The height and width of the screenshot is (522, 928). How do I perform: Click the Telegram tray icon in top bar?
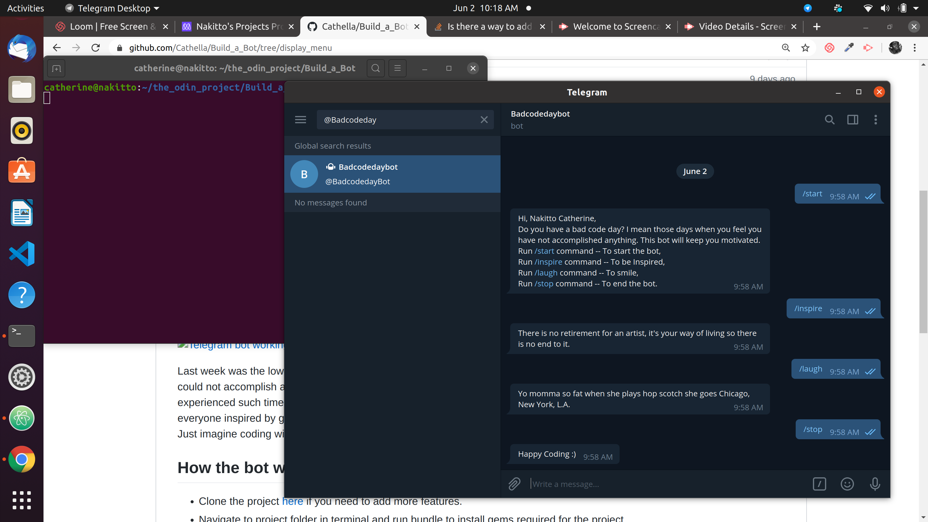pyautogui.click(x=808, y=8)
